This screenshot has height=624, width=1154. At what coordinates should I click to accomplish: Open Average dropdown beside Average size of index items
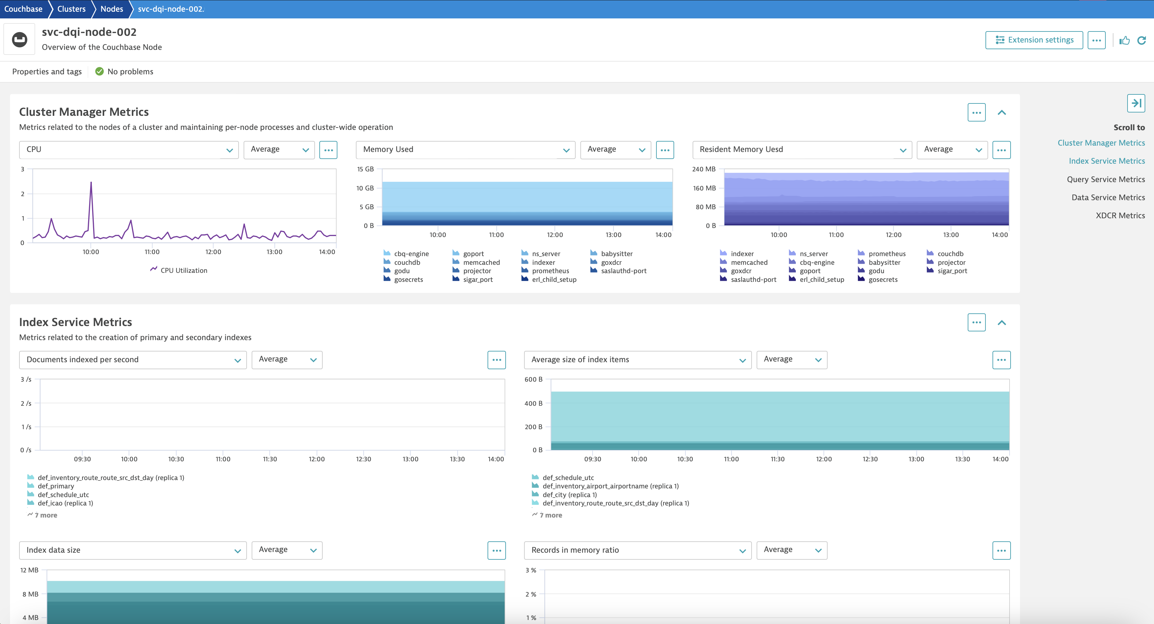point(792,360)
